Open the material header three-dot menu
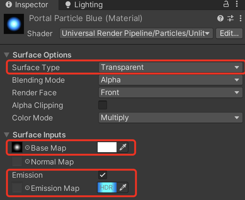 coord(241,19)
